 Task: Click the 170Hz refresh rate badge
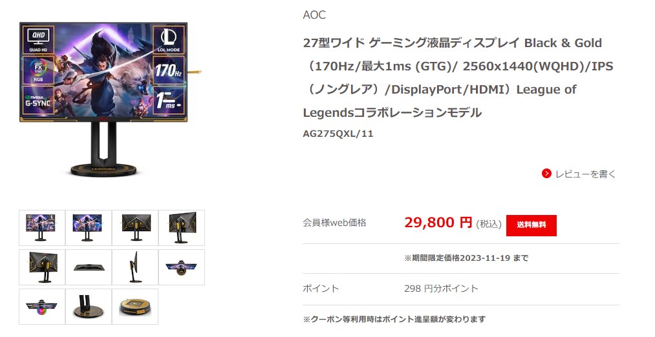coord(169,70)
